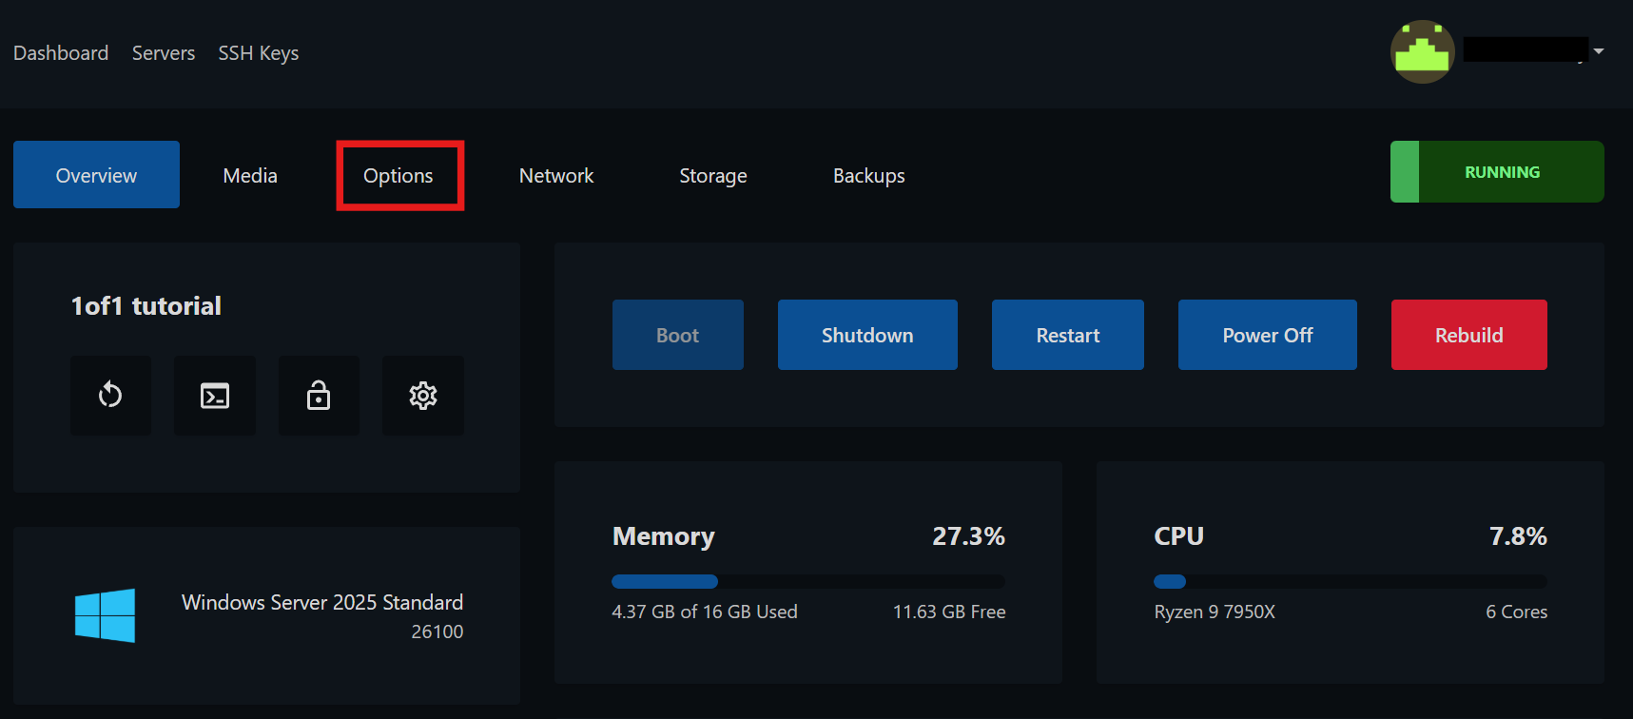Switch to the Backups tab
The height and width of the screenshot is (719, 1633).
click(x=869, y=176)
